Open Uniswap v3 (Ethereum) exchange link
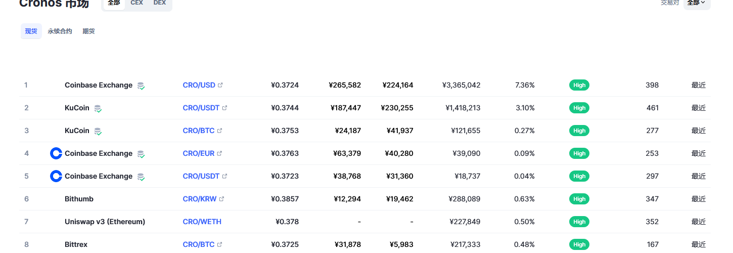This screenshot has width=733, height=253. click(105, 222)
